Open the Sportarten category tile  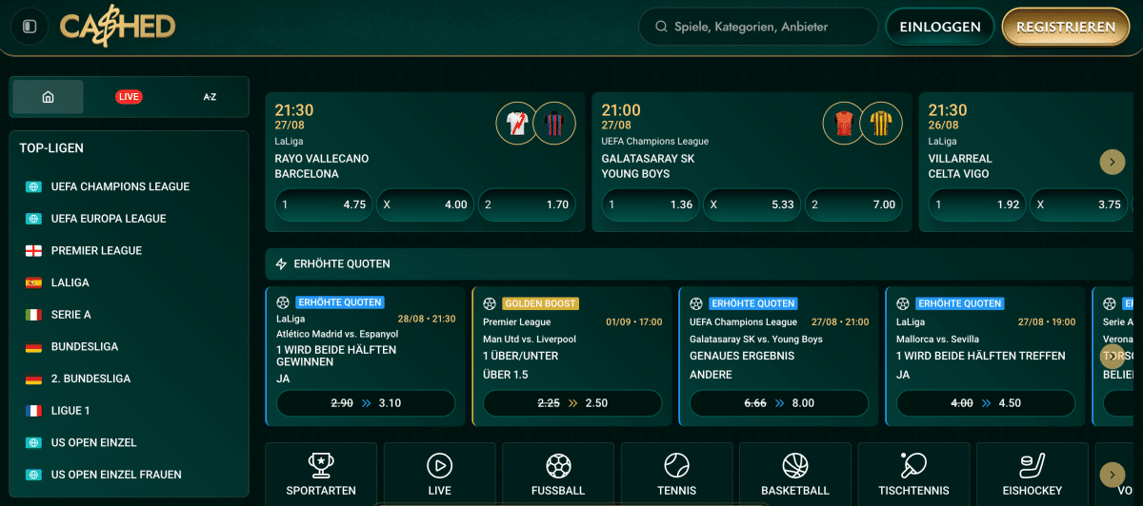pyautogui.click(x=321, y=474)
